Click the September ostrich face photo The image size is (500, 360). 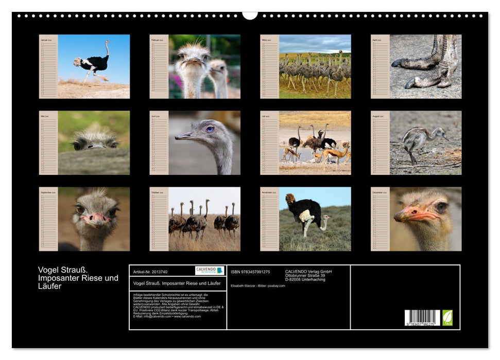tap(93, 219)
